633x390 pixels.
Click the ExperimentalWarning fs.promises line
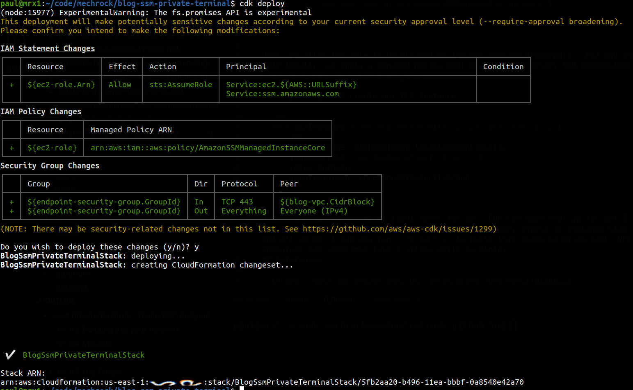156,12
